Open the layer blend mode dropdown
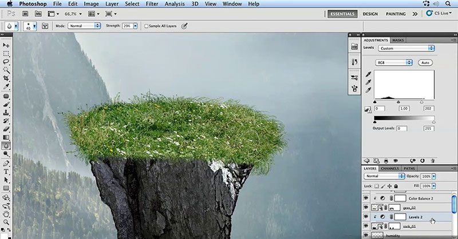This screenshot has width=458, height=239. (384, 176)
